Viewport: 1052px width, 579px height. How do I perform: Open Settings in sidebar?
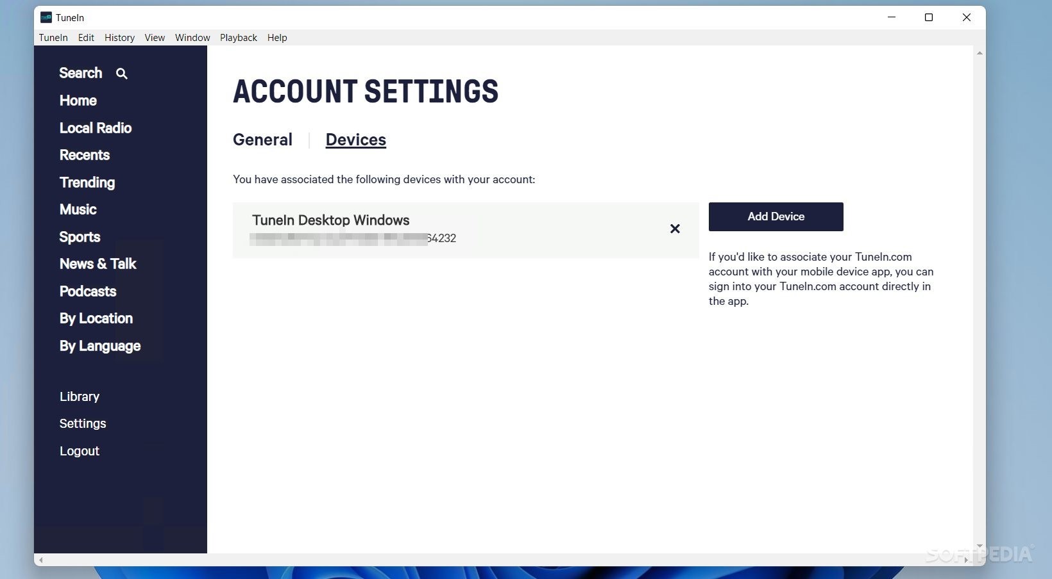(83, 423)
